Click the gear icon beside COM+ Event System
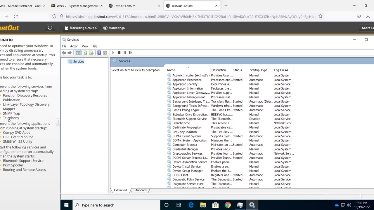The width and height of the screenshot is (374, 210). 169,136
